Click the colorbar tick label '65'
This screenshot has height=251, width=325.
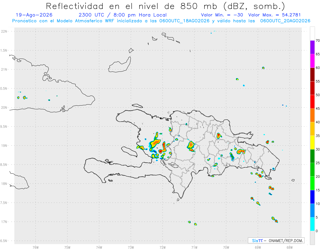(x=318, y=54)
